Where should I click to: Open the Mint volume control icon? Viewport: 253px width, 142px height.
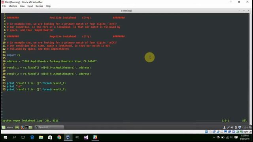(x=232, y=127)
